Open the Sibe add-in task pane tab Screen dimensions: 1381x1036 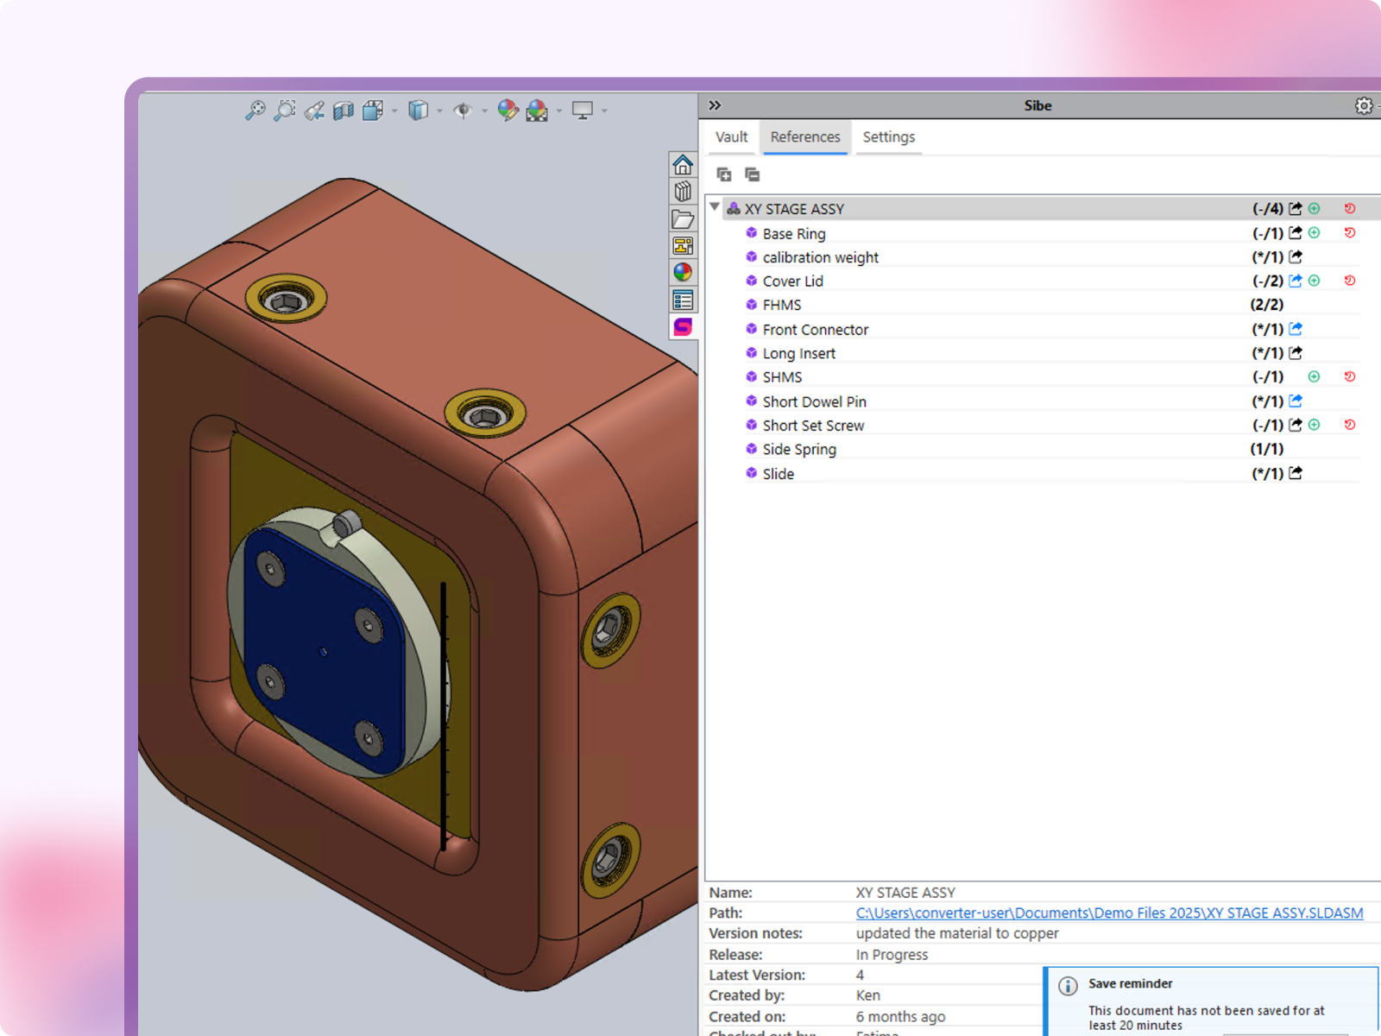tap(683, 327)
